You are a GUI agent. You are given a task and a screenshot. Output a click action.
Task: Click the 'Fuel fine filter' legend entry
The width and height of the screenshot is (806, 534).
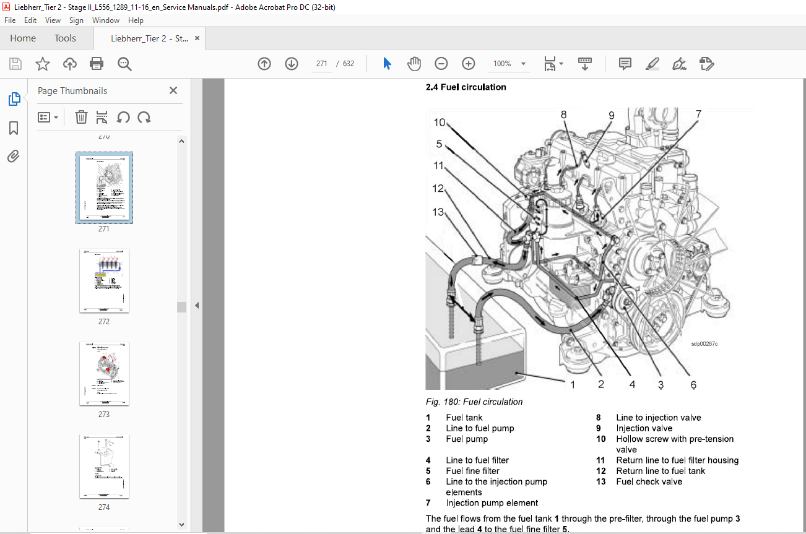pos(472,471)
